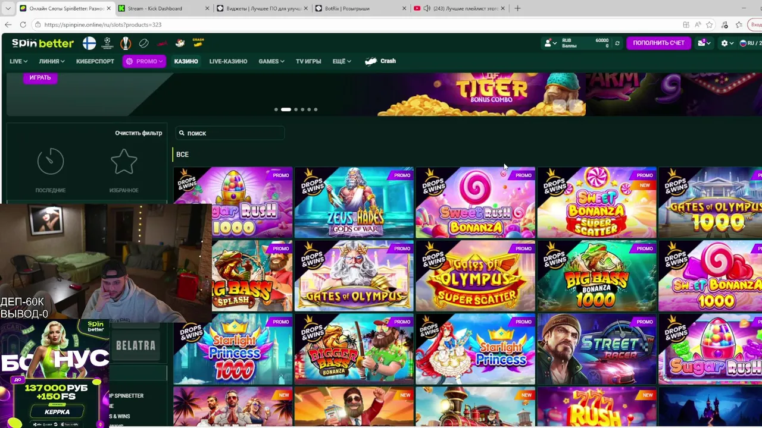Mute the YouTube playlist tab audio icon

(427, 8)
